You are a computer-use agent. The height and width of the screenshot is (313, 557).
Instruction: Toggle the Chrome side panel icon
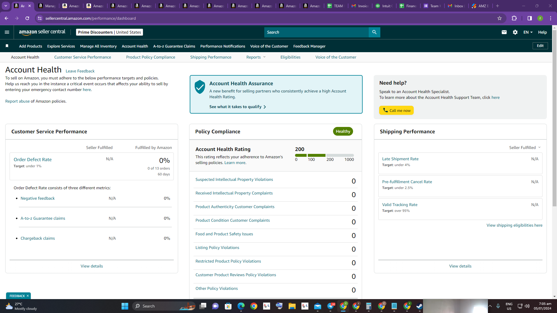(530, 18)
